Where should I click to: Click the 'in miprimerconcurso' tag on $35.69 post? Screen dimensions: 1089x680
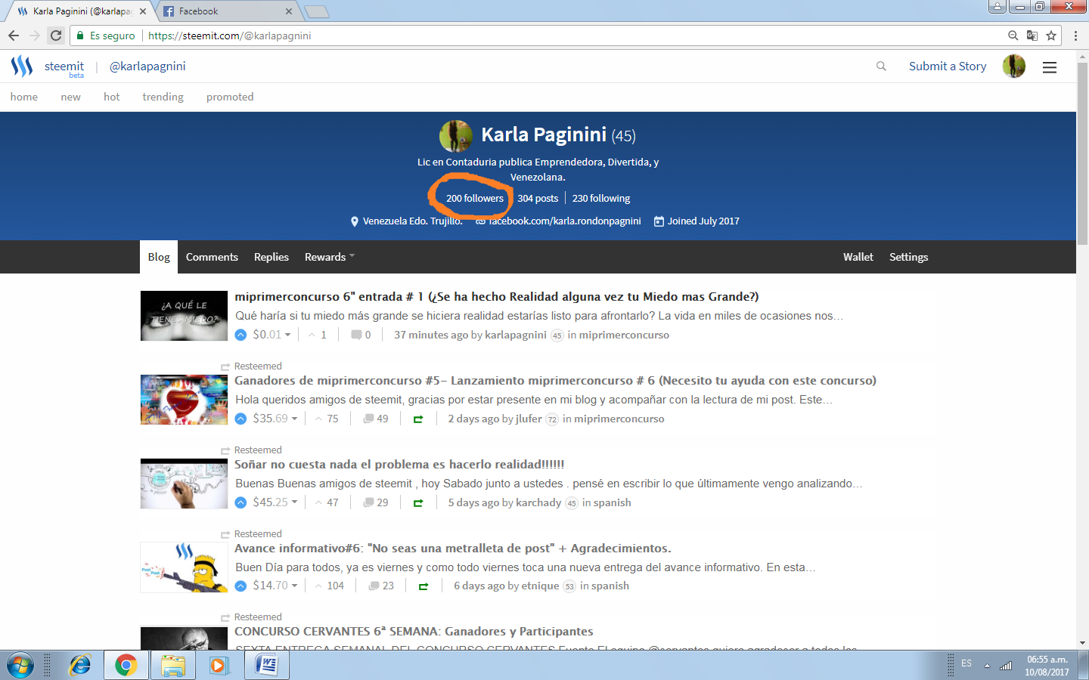coord(613,419)
